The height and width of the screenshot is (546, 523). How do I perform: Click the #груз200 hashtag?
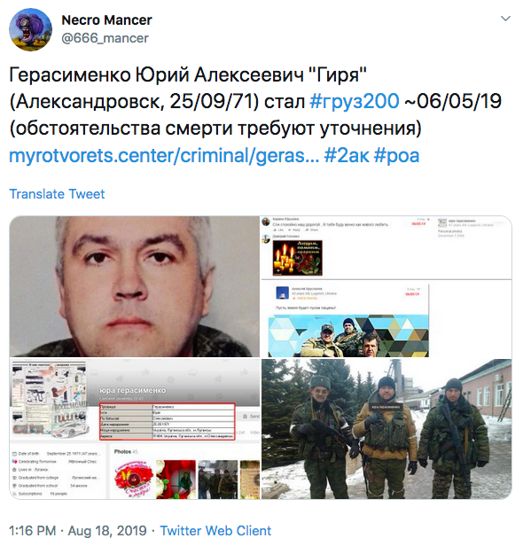[354, 101]
